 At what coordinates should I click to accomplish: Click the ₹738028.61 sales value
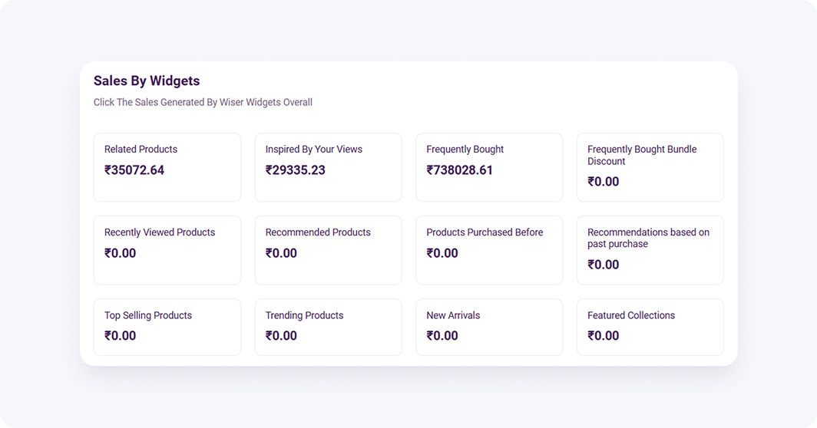click(x=460, y=170)
